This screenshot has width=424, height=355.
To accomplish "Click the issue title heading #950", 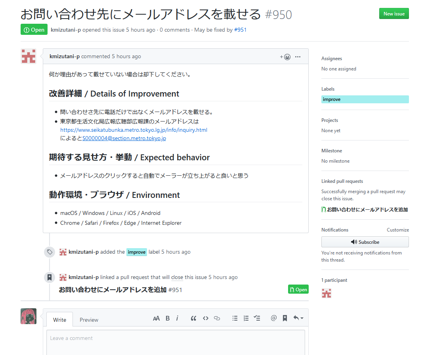I will pyautogui.click(x=156, y=14).
